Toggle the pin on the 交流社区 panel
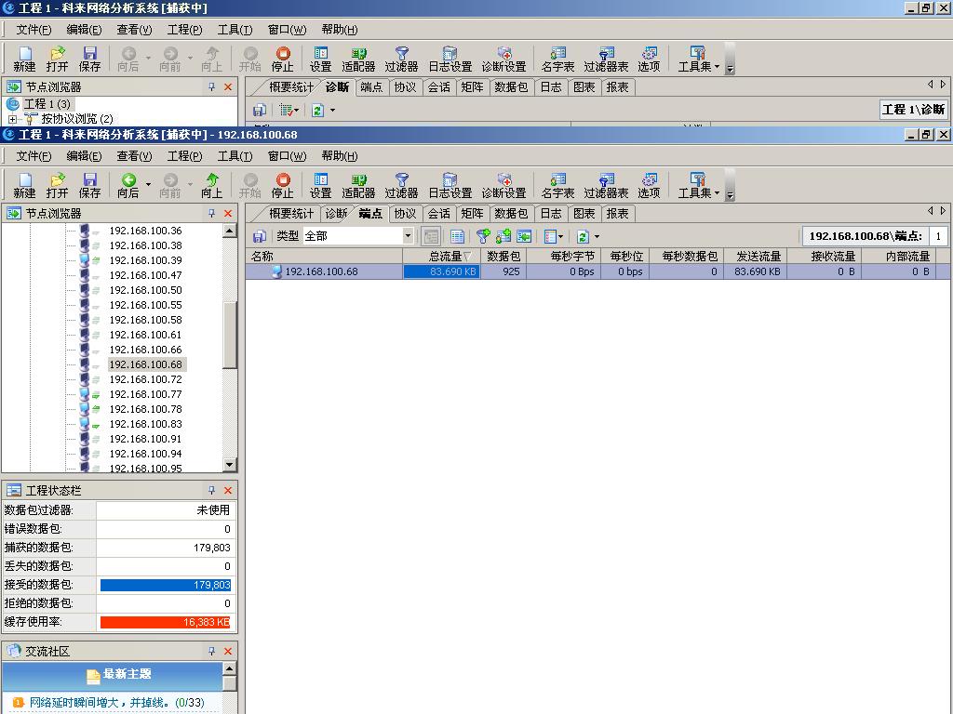 coord(211,652)
